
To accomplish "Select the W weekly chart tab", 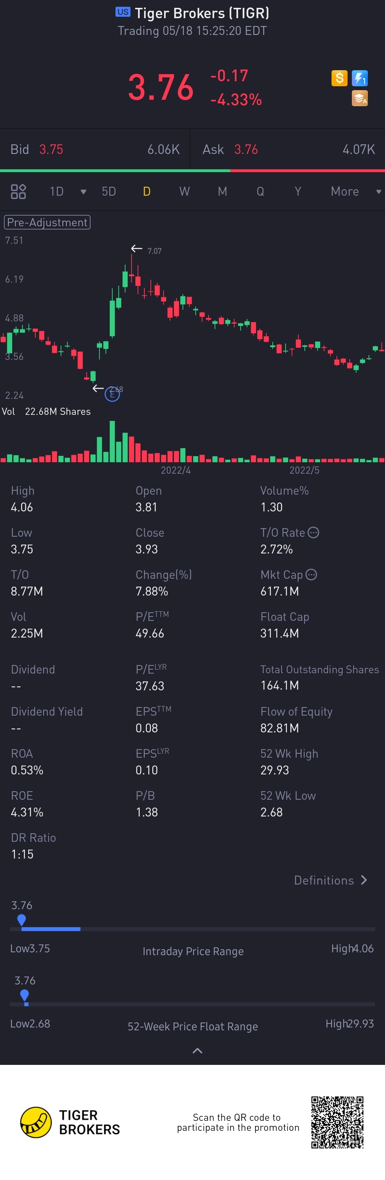I will 184,191.
